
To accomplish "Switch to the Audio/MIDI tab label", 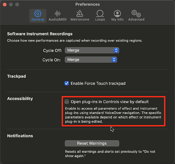I will (57, 19).
